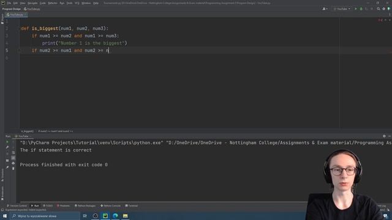Open the Run tool window tab
The image size is (392, 220).
click(x=35, y=206)
